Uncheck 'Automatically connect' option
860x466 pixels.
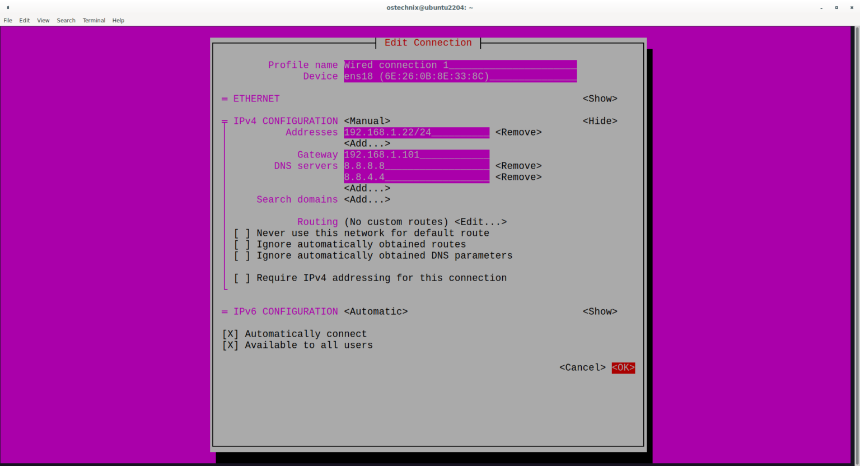tap(231, 334)
